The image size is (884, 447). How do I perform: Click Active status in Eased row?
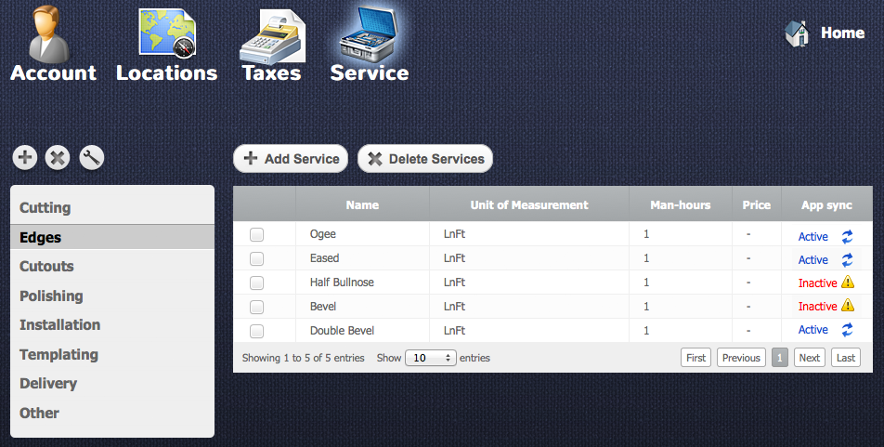click(813, 259)
